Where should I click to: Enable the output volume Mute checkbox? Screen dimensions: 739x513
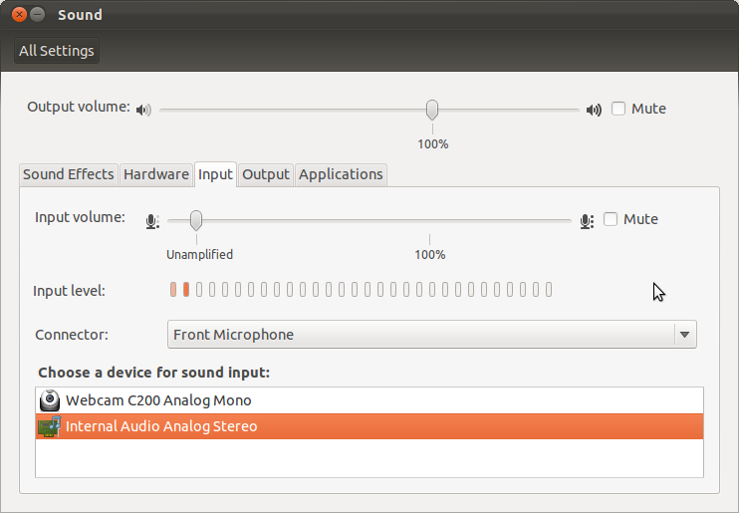click(618, 109)
